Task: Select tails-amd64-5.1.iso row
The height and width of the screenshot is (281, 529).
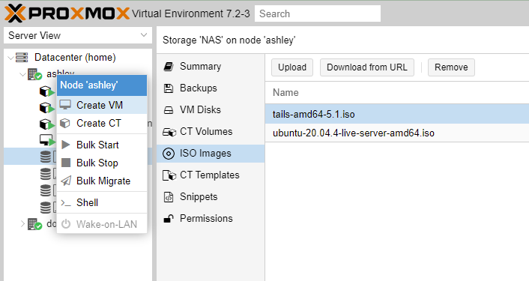Action: click(397, 114)
